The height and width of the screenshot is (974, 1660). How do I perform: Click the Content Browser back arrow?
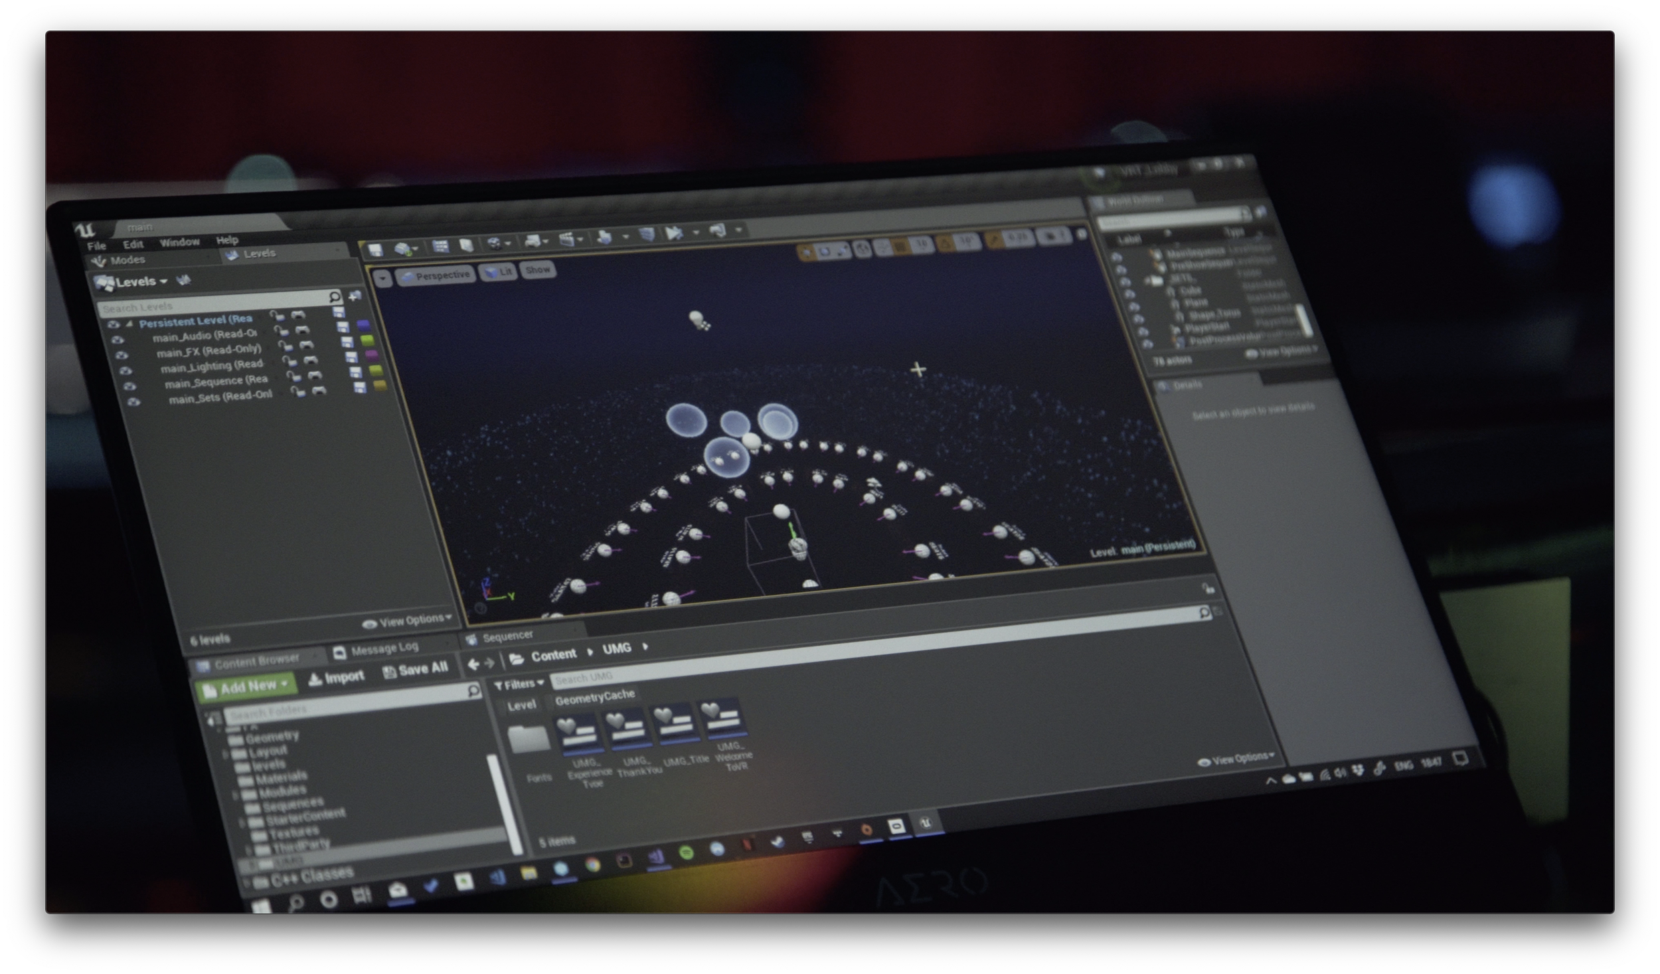pos(473,663)
